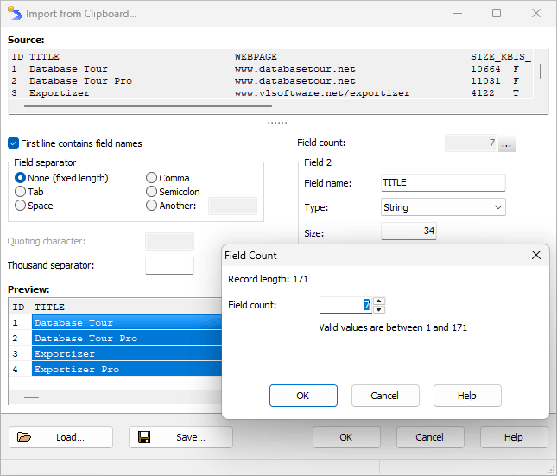The width and height of the screenshot is (557, 476).
Task: Click Help in Import from Clipboard window
Action: tap(514, 437)
